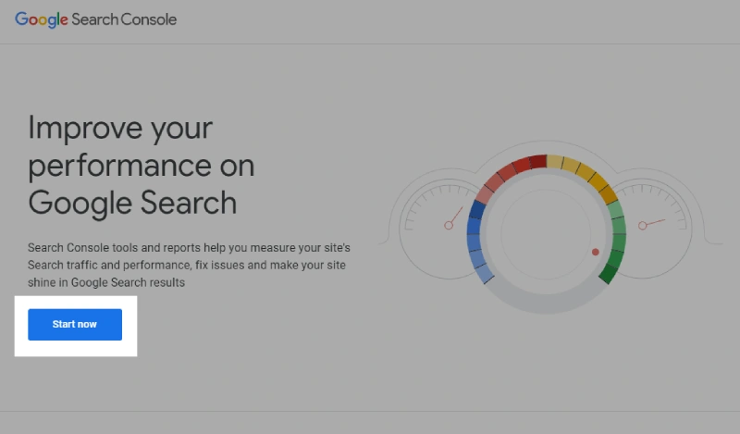Click the "performance on" heading line

coord(142,166)
